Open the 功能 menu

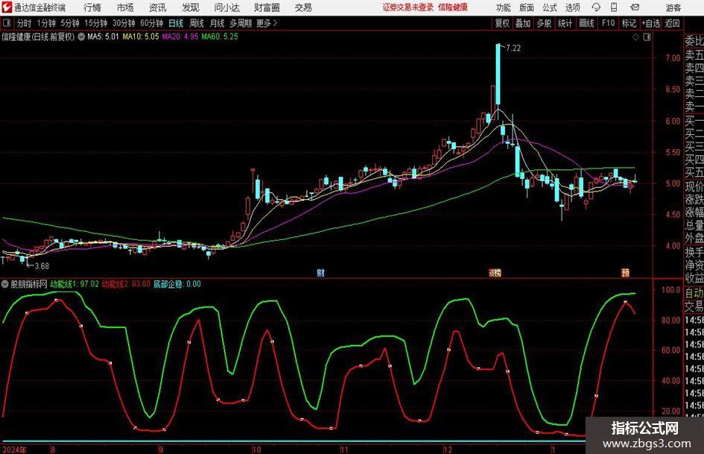pos(504,7)
